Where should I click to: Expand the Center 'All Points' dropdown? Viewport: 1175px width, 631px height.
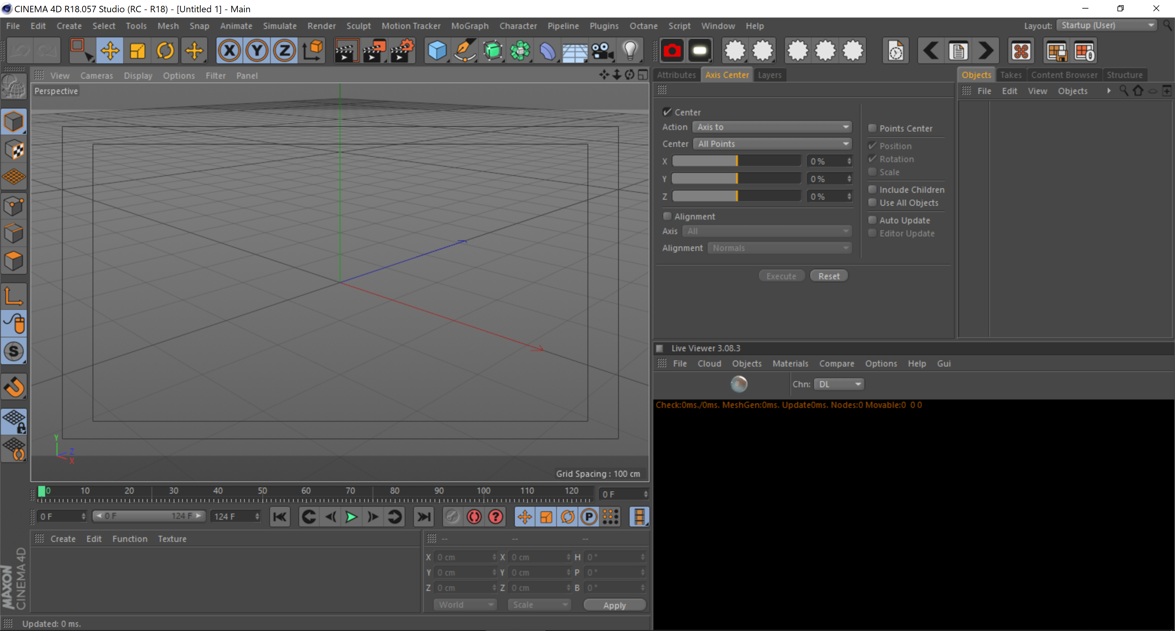pos(772,144)
